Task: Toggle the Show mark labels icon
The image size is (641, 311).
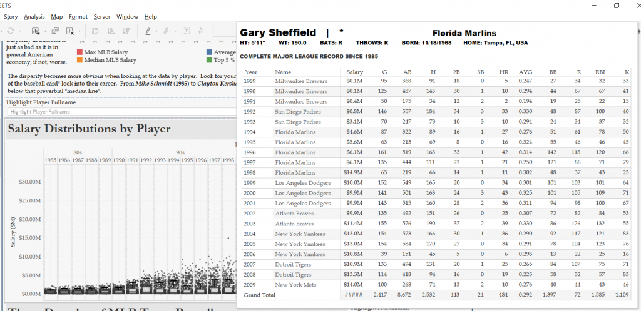Action: [x=186, y=31]
